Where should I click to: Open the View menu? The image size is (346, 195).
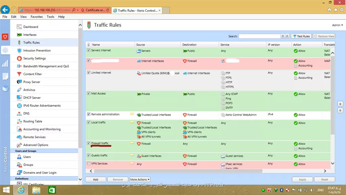[x=23, y=17]
